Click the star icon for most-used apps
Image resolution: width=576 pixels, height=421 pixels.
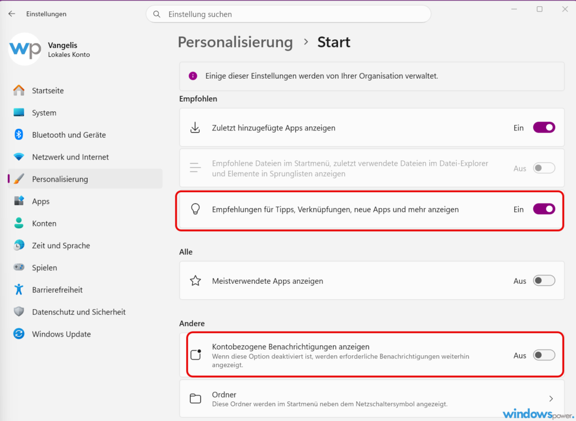195,281
